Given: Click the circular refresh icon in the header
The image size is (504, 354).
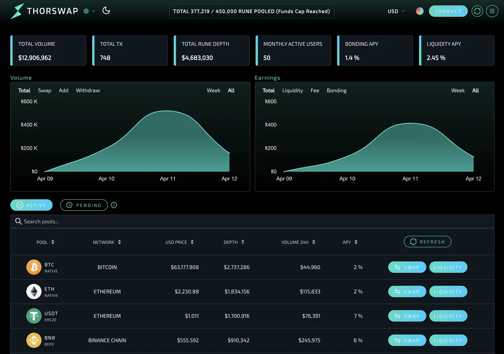Looking at the screenshot, I should pos(477,11).
